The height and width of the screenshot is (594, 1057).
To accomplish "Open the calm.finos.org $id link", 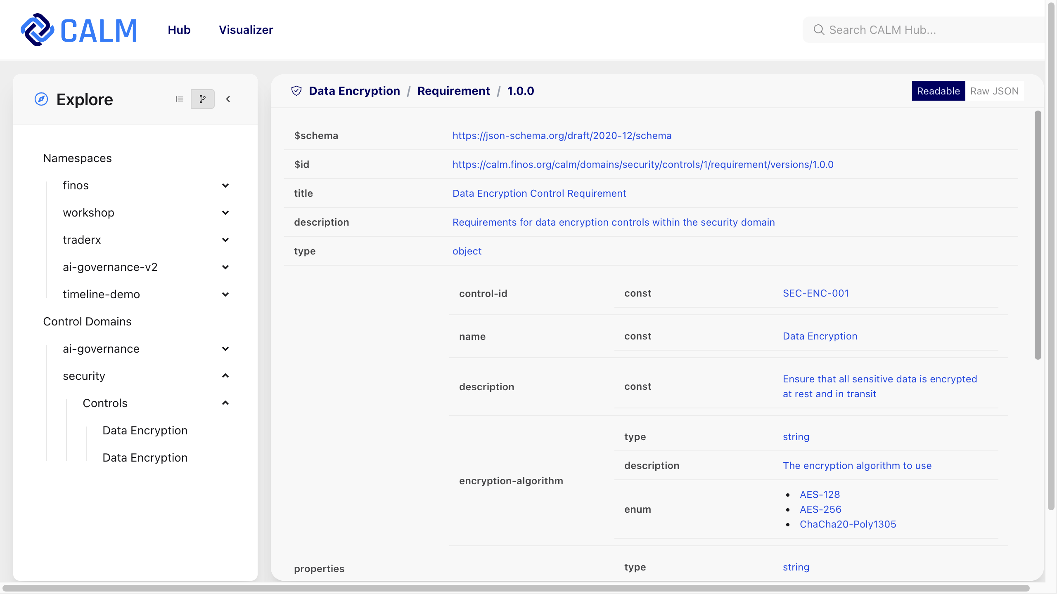I will coord(643,165).
